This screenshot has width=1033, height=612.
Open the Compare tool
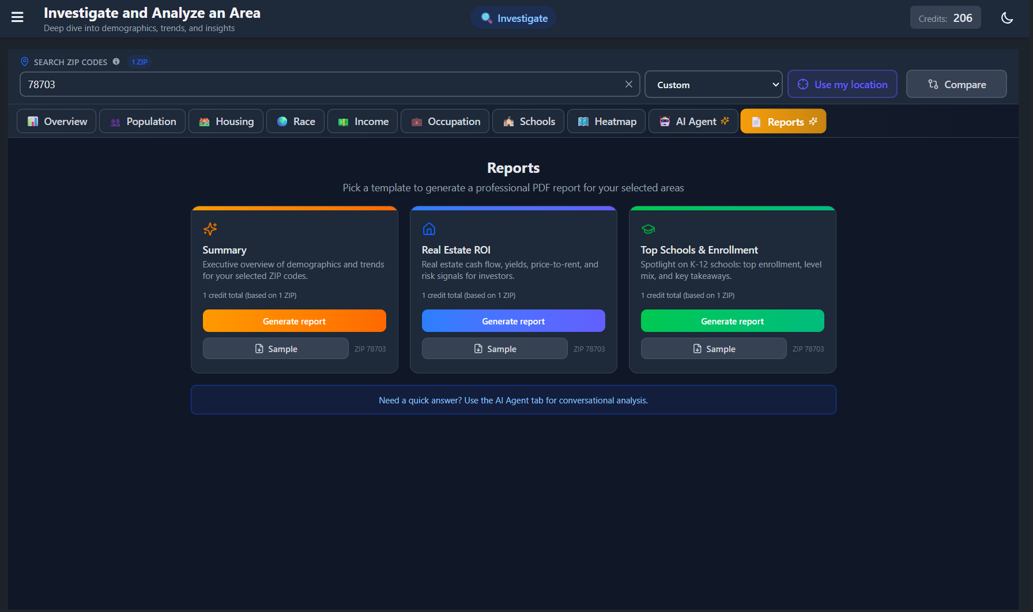(x=956, y=84)
